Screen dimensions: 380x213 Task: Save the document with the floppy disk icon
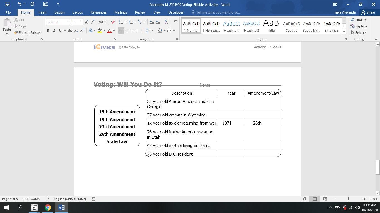click(8, 4)
